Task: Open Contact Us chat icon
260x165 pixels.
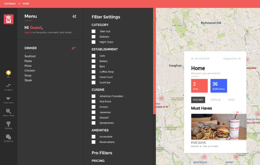Action: tap(8, 138)
